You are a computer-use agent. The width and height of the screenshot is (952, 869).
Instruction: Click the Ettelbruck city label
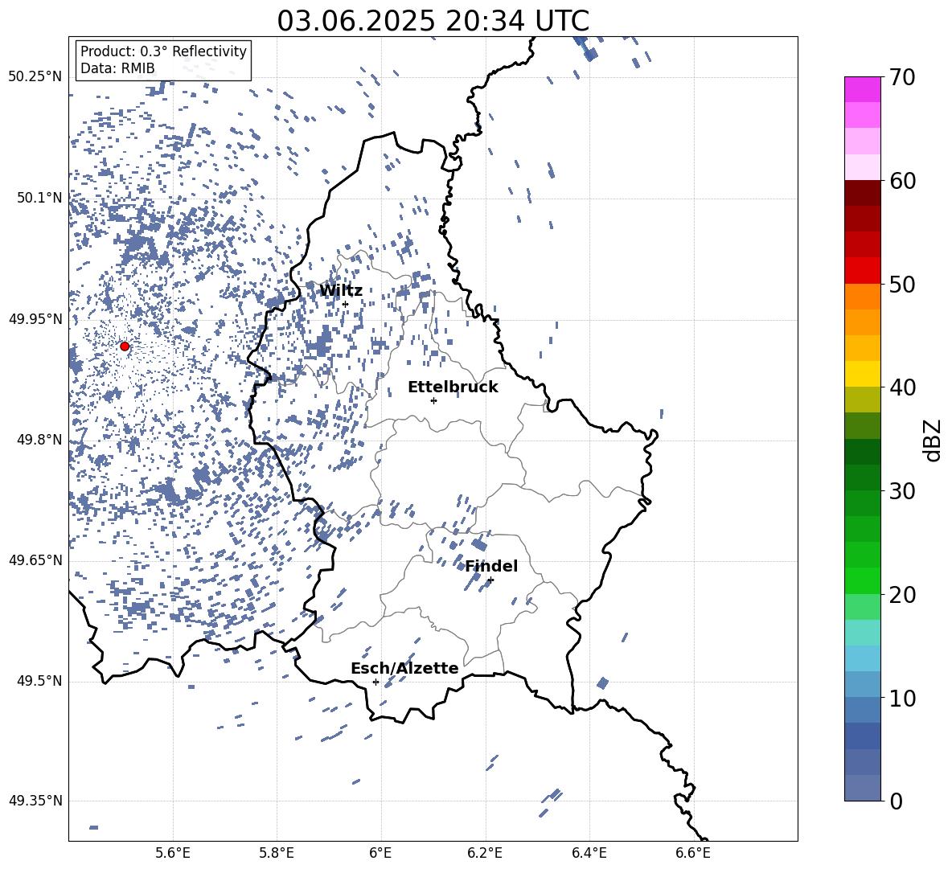[453, 387]
